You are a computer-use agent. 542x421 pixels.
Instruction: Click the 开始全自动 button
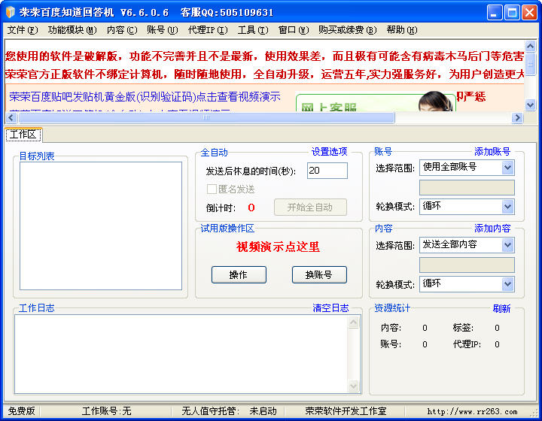[x=310, y=207]
